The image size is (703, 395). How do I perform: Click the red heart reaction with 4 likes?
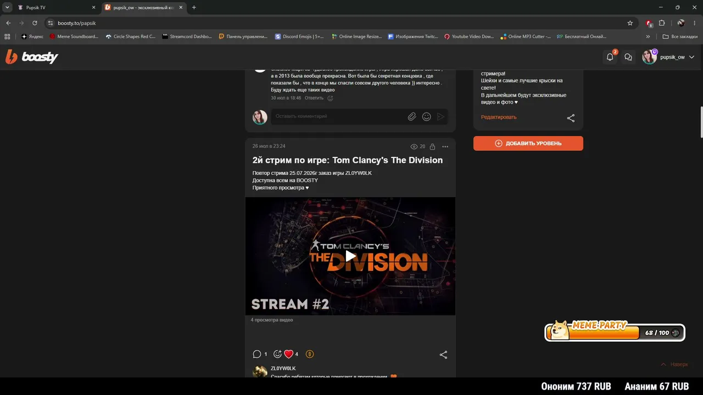pyautogui.click(x=291, y=354)
